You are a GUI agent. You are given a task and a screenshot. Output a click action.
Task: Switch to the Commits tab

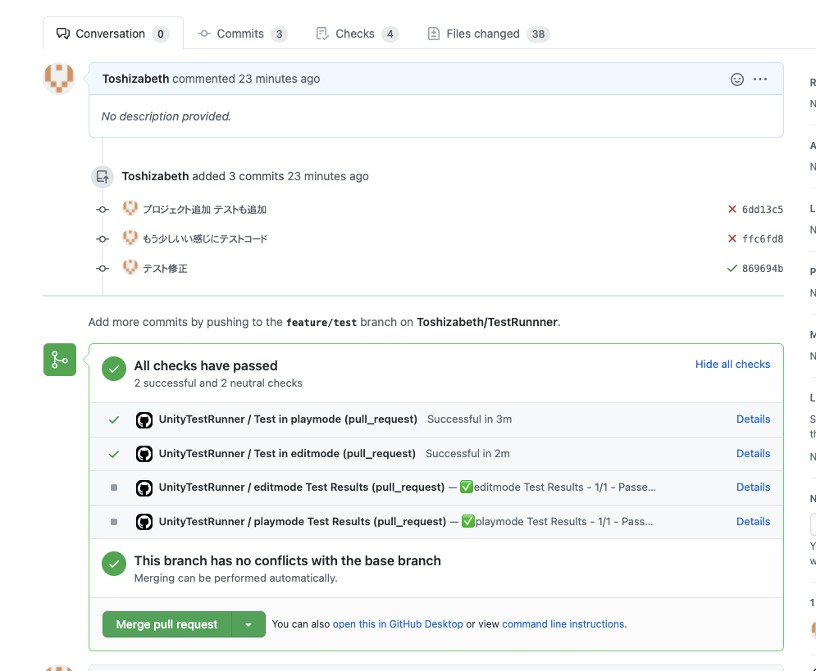[x=242, y=34]
